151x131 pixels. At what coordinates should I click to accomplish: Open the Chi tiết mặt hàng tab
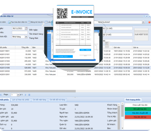point(40,100)
